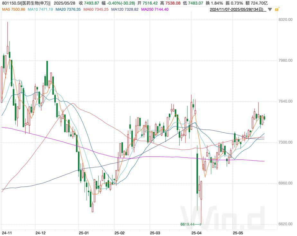Select the 25-04 time axis label
The image size is (297, 236).
click(196, 233)
